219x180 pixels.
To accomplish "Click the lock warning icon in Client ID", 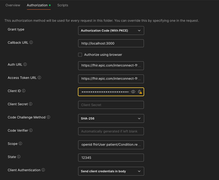I will [140, 92].
